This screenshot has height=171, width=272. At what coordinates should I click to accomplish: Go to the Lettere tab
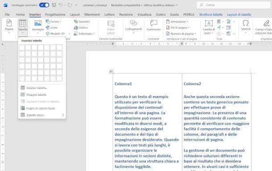pos(109,15)
